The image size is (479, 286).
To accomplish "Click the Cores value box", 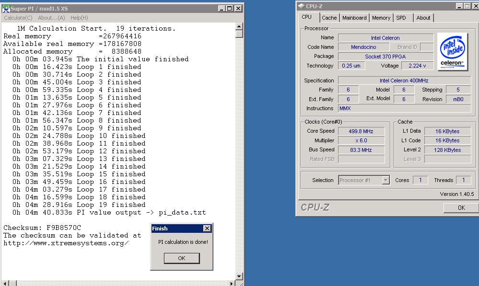I will click(x=421, y=180).
